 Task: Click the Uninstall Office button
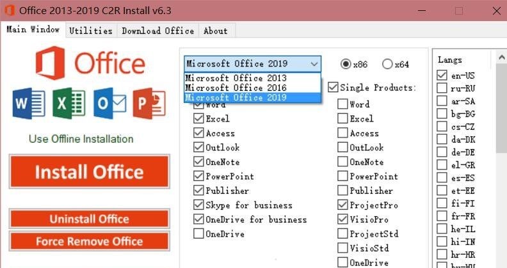coord(89,219)
